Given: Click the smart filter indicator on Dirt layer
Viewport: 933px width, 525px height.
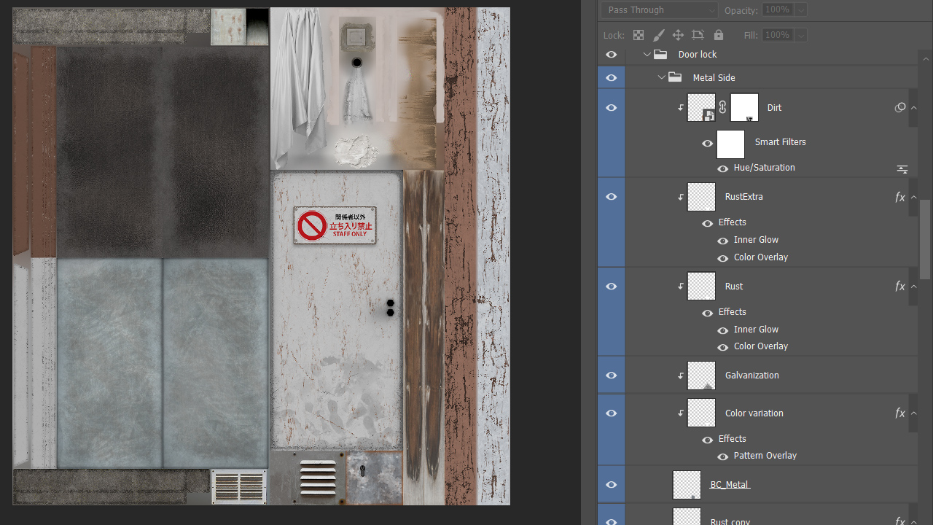Looking at the screenshot, I should pyautogui.click(x=900, y=108).
